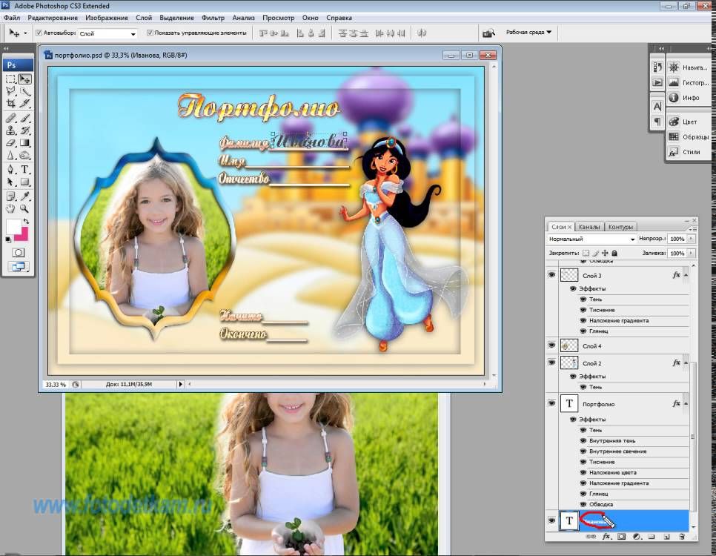Open the status bar info arrow
Image resolution: width=716 pixels, height=556 pixels.
[181, 384]
